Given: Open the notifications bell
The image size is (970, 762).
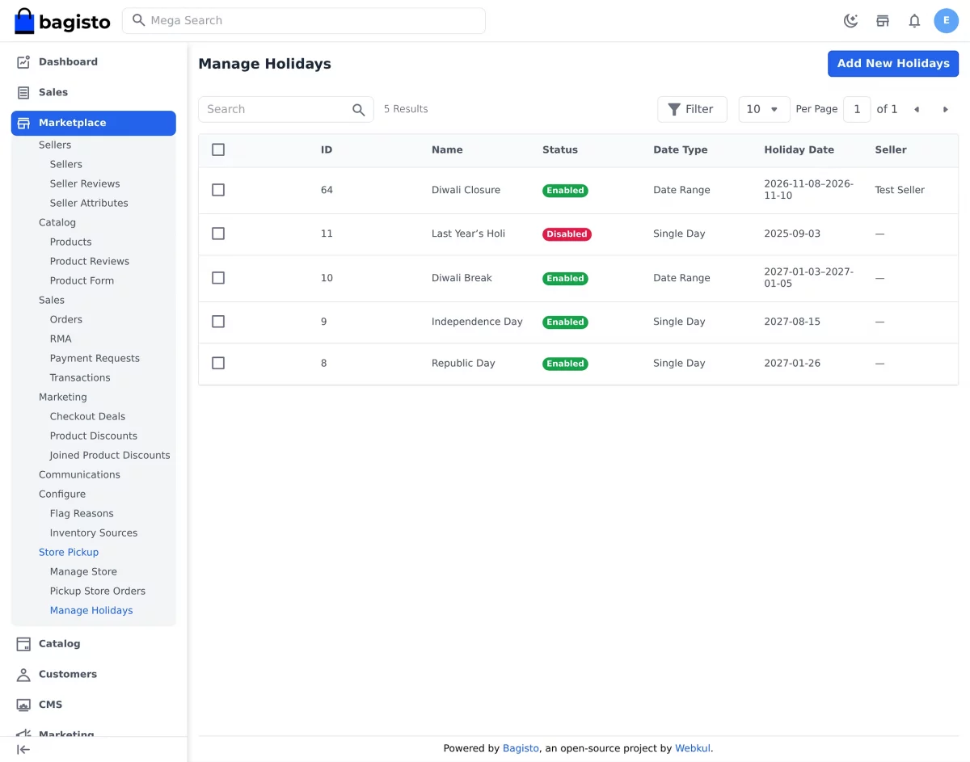Looking at the screenshot, I should (x=914, y=21).
